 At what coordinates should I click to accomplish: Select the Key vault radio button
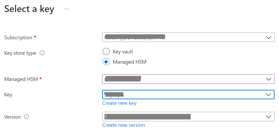[x=106, y=52]
